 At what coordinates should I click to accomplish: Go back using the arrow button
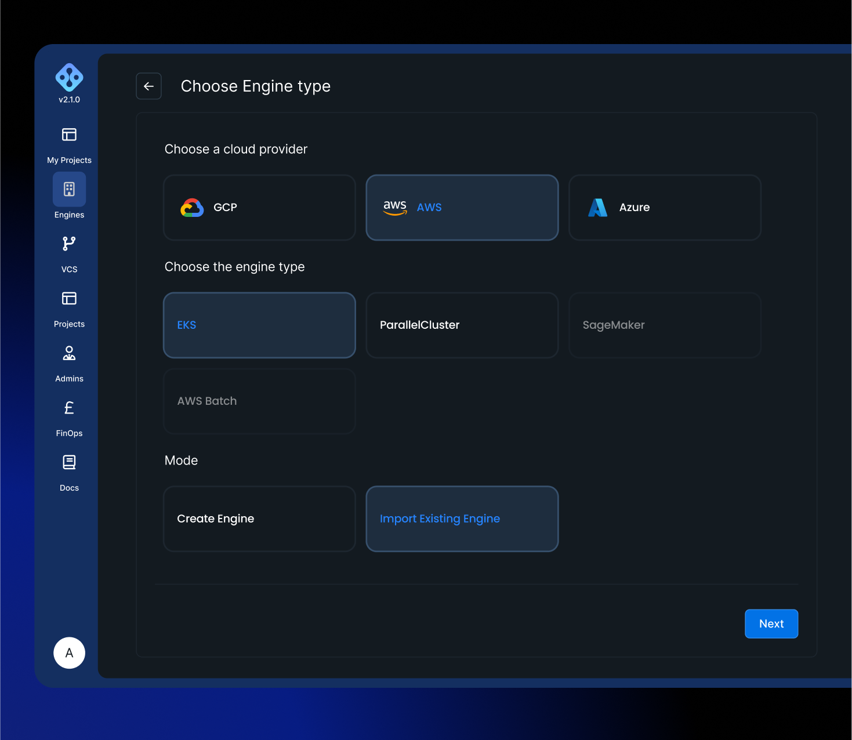148,86
